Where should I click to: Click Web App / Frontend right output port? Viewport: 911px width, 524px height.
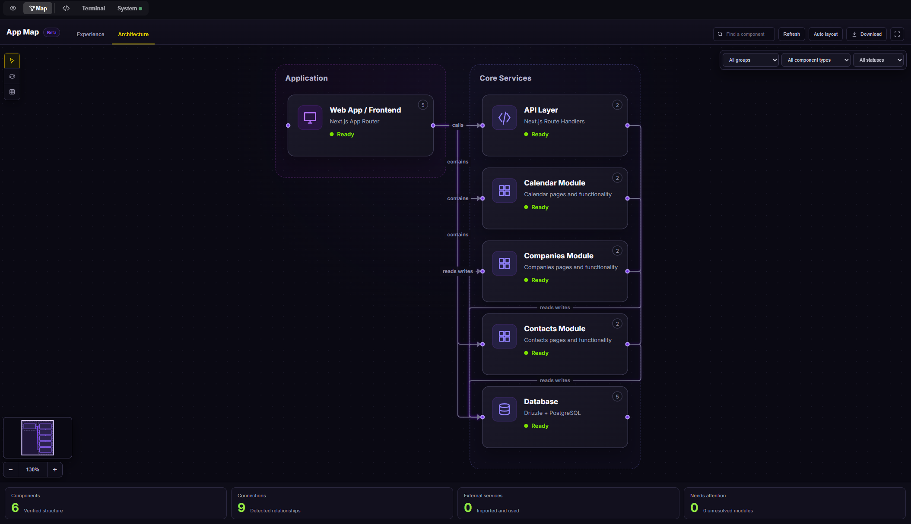click(x=433, y=126)
